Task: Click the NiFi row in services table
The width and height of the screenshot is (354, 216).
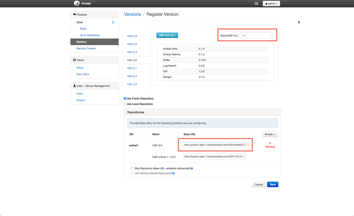Action: (x=215, y=71)
